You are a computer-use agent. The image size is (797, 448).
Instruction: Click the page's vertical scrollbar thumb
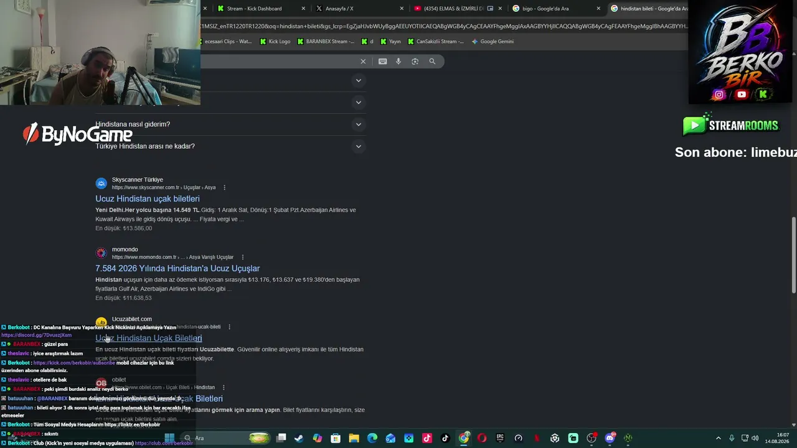coord(793,255)
